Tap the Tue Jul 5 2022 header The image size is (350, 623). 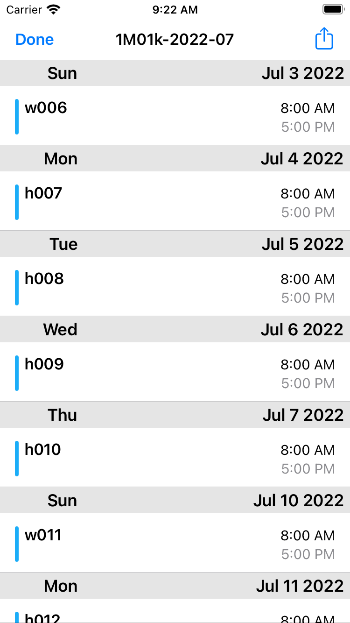tap(175, 244)
